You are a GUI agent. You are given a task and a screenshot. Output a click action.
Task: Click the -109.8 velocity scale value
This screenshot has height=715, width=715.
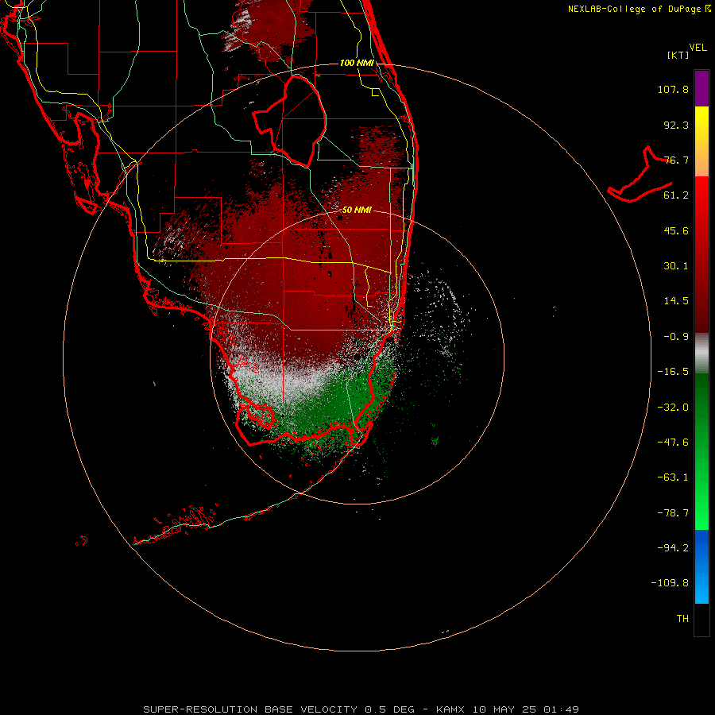670,583
